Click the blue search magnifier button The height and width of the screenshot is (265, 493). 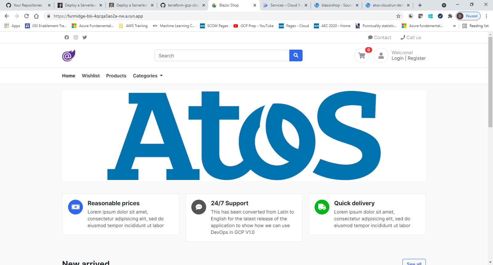pos(296,55)
